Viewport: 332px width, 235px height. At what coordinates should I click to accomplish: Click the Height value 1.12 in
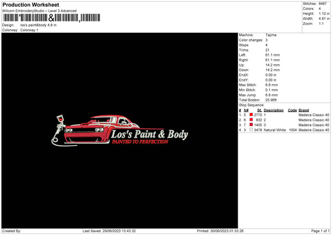(x=324, y=13)
